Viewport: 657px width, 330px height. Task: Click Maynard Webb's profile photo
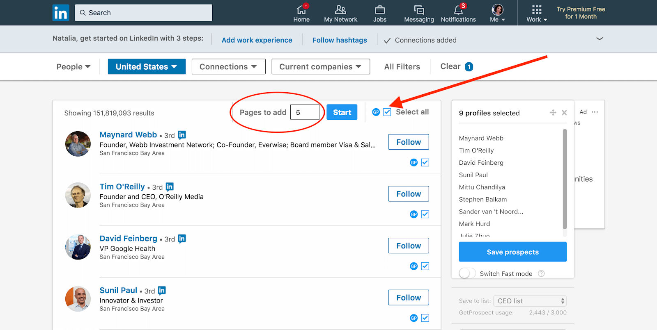[x=78, y=144]
